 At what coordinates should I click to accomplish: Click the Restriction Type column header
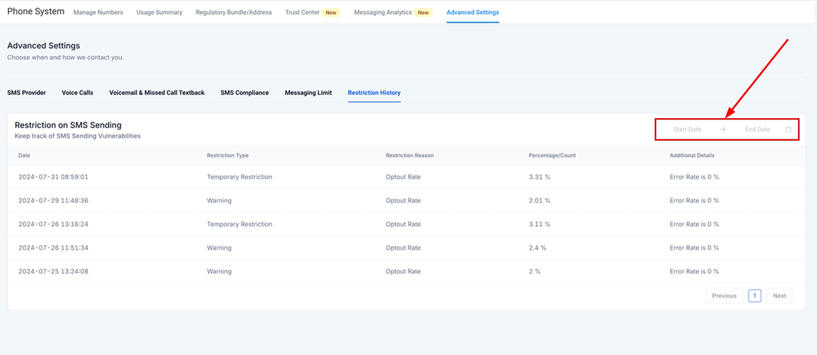pos(228,156)
